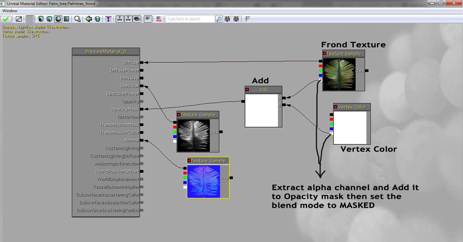
Task: Select the plane preview primitive
Action: coord(66,19)
